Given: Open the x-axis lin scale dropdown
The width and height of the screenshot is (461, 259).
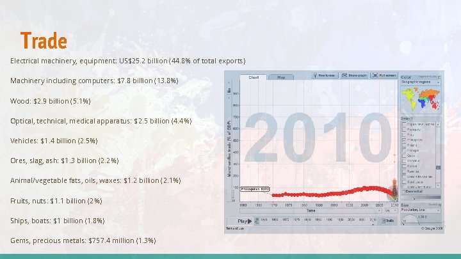Looking at the screenshot, I should point(390,210).
